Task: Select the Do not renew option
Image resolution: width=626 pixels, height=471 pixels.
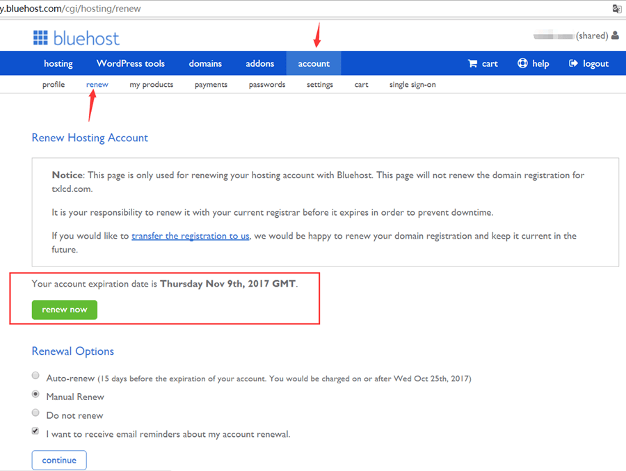Action: pos(35,413)
